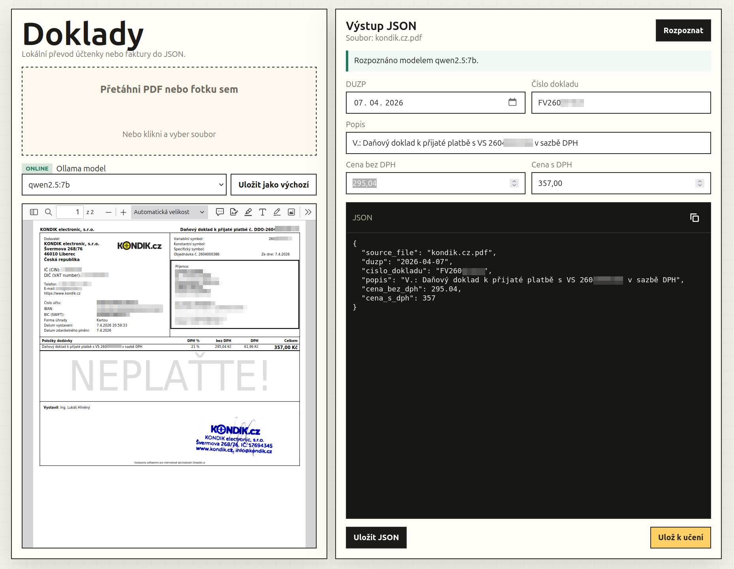Viewport: 734px width, 569px height.
Task: Focus the Popis text field
Action: click(x=528, y=143)
